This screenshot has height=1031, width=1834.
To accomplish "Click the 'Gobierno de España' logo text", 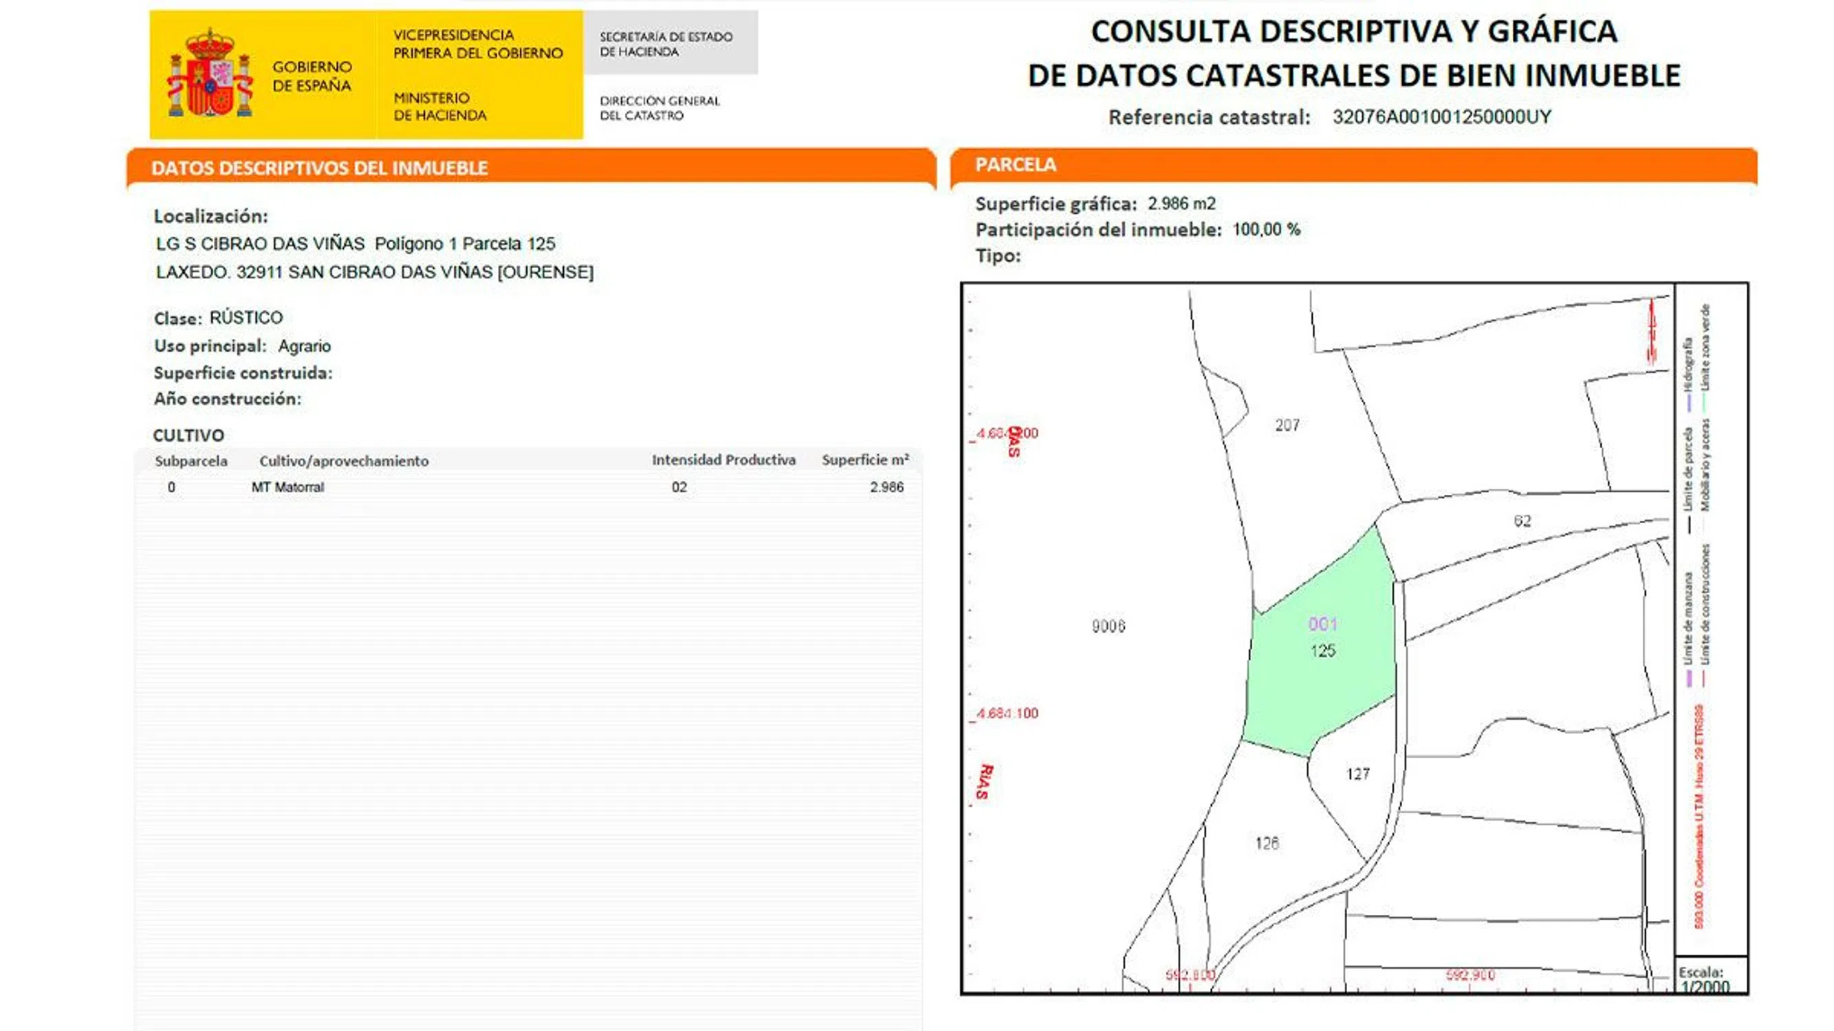I will pos(312,76).
